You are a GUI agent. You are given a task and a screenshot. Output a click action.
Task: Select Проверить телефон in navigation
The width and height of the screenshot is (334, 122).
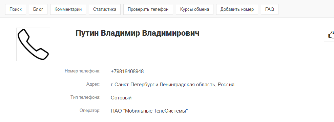(x=148, y=9)
